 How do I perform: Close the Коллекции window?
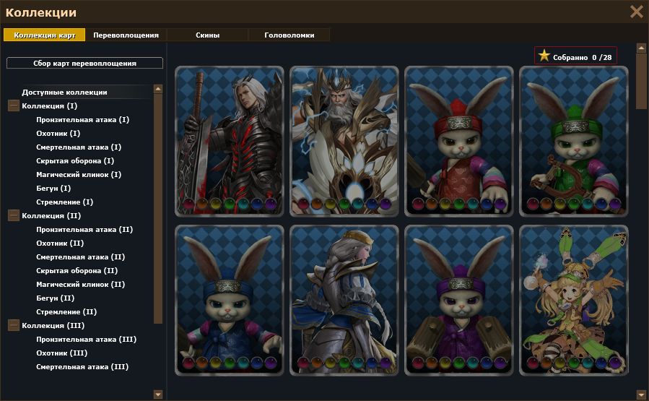click(x=637, y=12)
